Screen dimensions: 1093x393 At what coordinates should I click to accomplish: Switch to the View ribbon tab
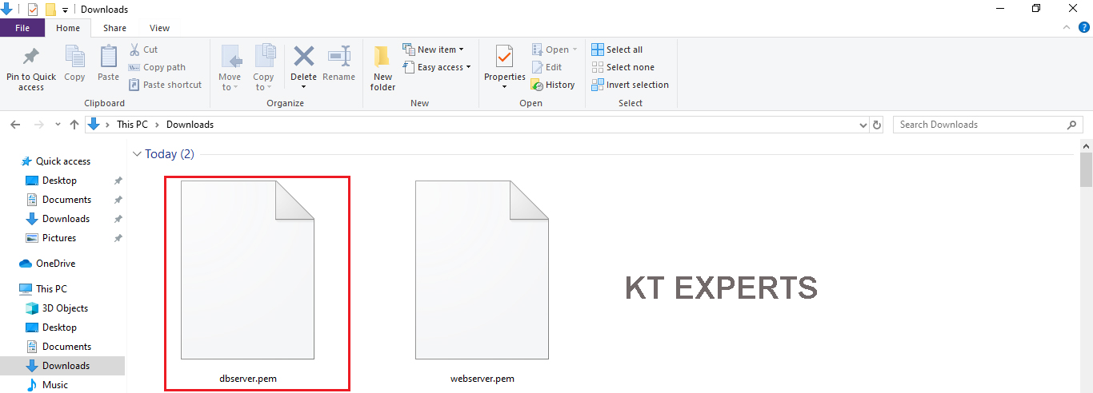(159, 28)
